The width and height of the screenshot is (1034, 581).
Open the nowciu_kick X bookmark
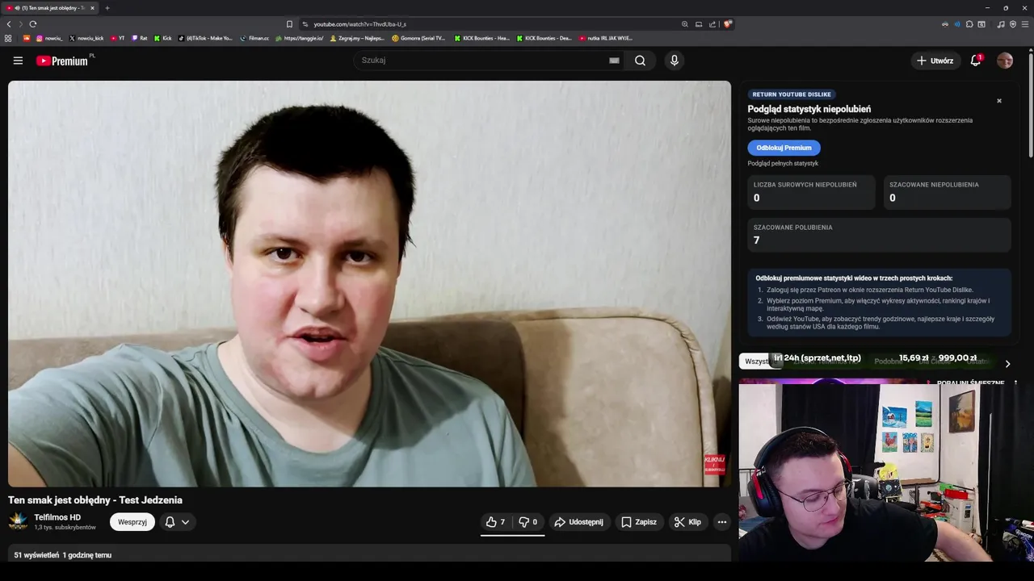(x=86, y=38)
